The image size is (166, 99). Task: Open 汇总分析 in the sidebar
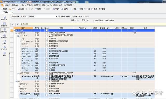click(x=4, y=48)
